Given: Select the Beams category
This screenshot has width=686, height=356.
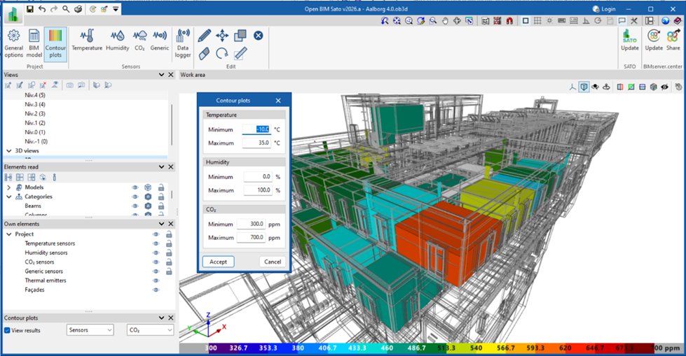Looking at the screenshot, I should 33,206.
